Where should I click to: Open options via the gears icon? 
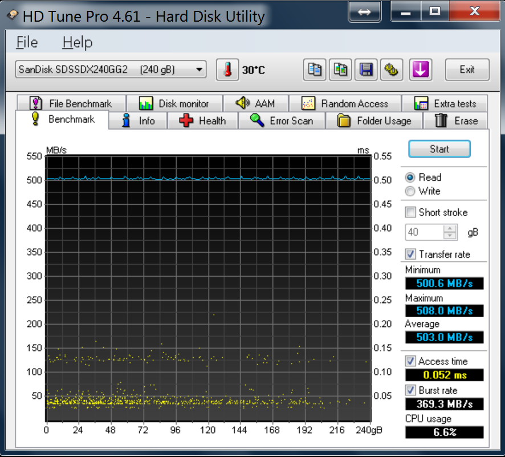392,70
